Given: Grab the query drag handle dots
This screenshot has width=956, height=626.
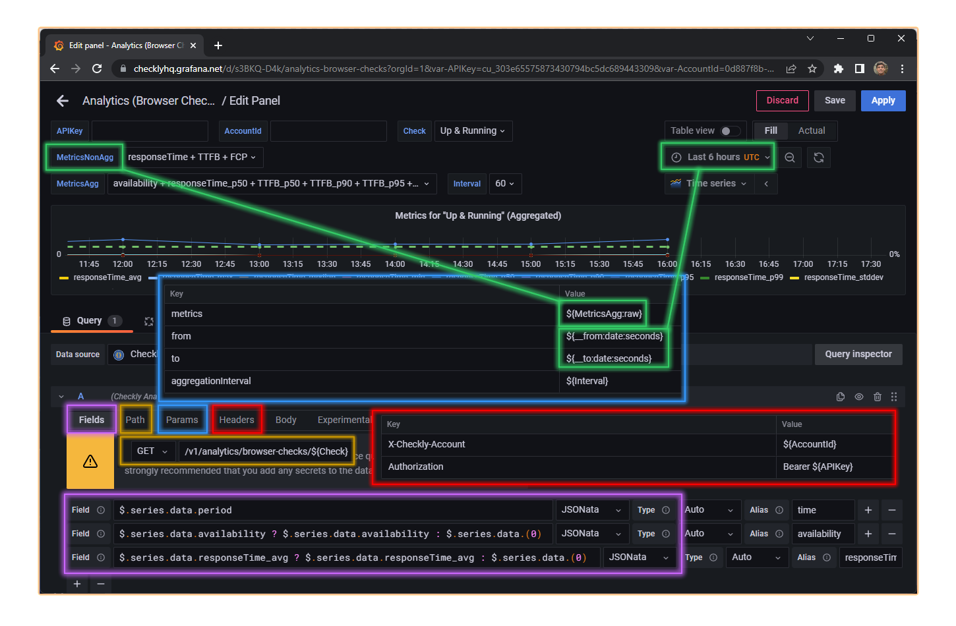Looking at the screenshot, I should (x=894, y=396).
